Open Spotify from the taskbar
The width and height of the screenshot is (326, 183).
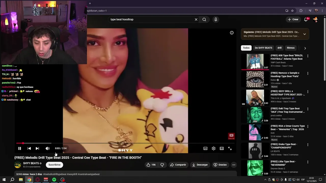(x=54, y=180)
